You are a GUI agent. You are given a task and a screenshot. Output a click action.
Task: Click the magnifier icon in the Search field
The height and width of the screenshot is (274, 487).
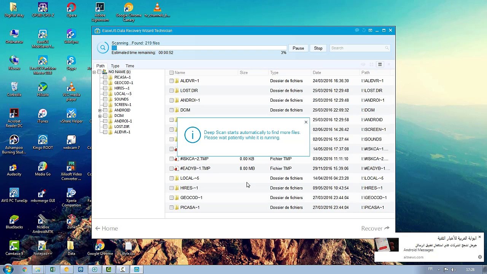point(387,48)
